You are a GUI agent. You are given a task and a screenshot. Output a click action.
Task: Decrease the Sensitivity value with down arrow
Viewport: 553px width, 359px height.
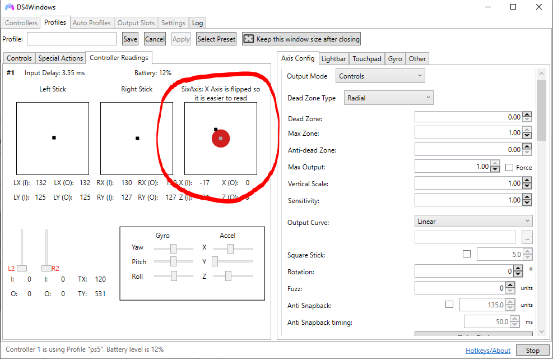point(527,203)
